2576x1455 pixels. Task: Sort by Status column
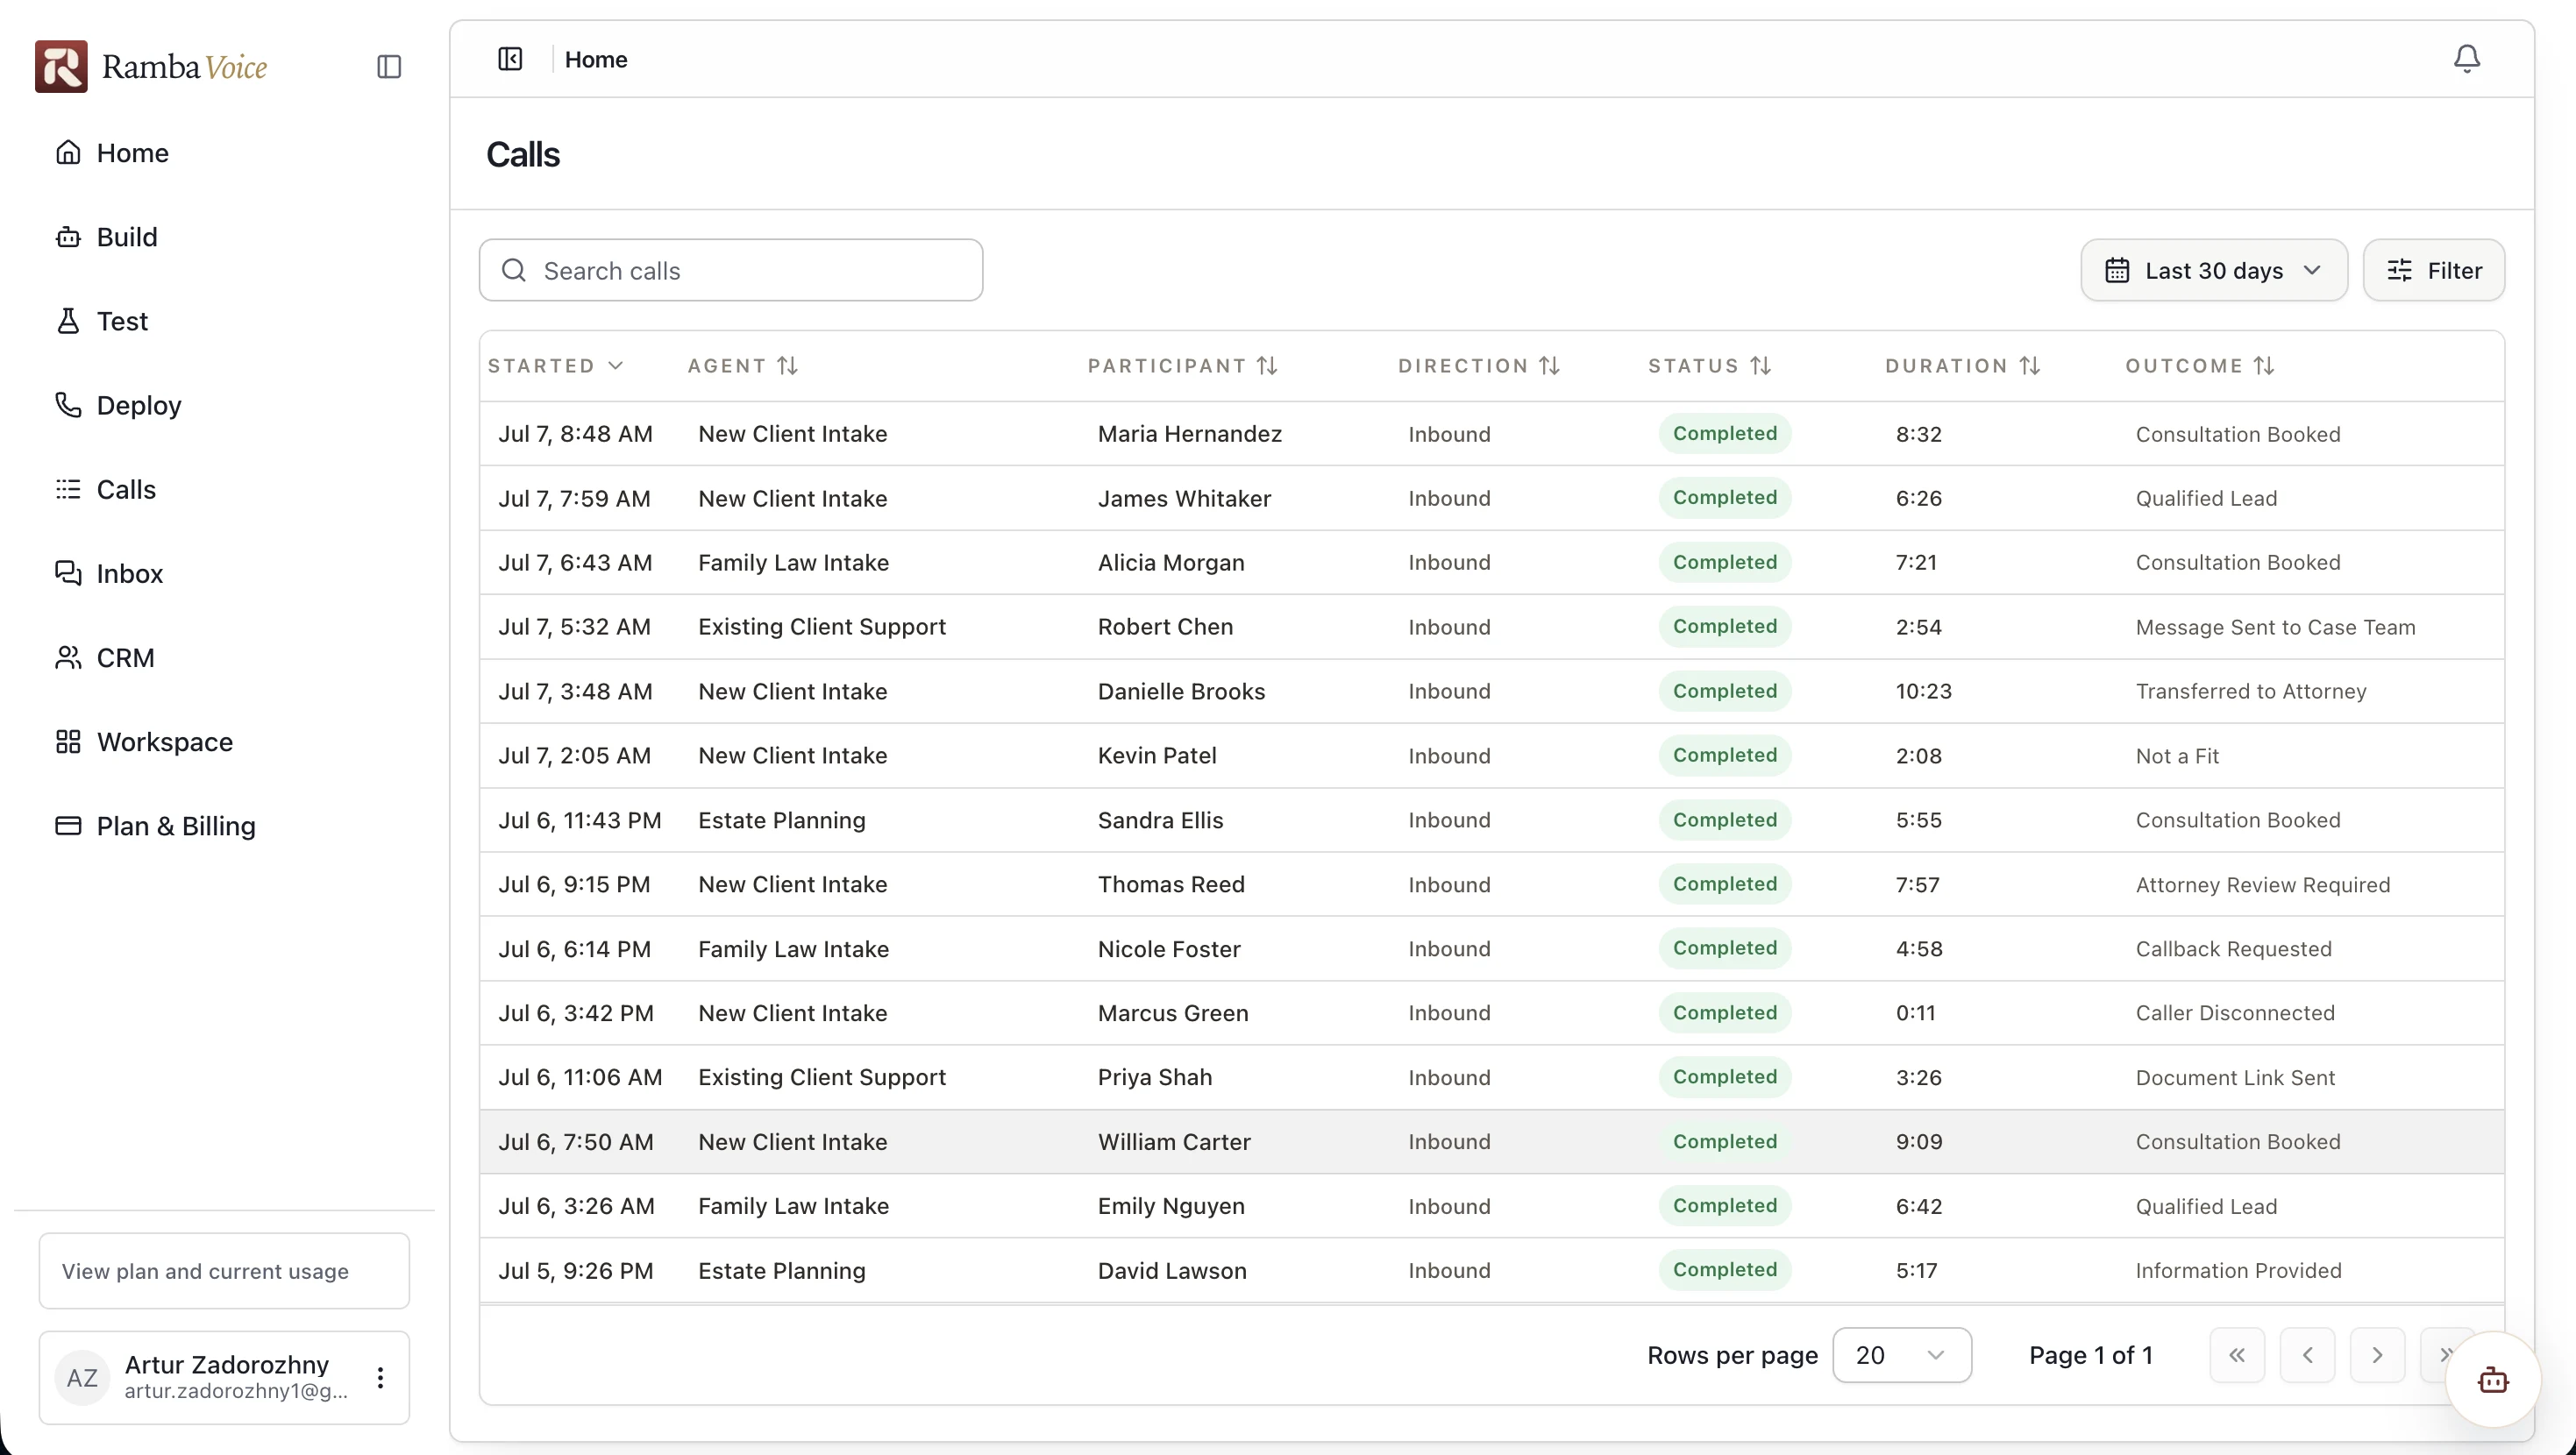tap(1711, 366)
